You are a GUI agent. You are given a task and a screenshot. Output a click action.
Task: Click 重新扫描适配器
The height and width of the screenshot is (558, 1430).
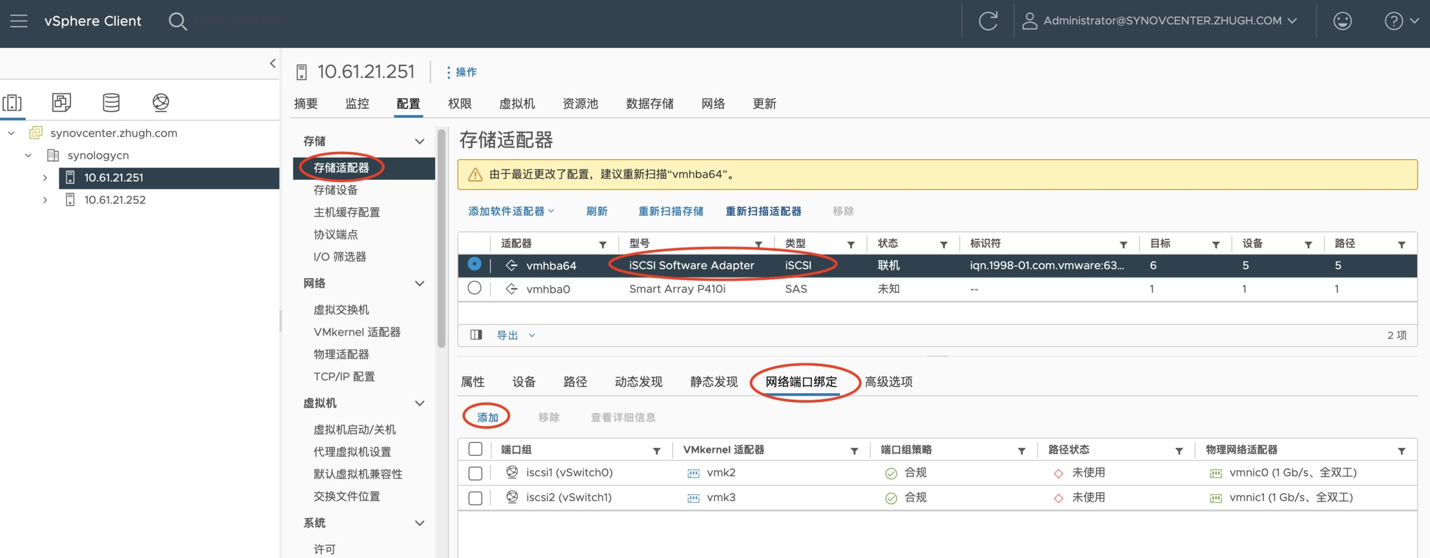click(763, 211)
